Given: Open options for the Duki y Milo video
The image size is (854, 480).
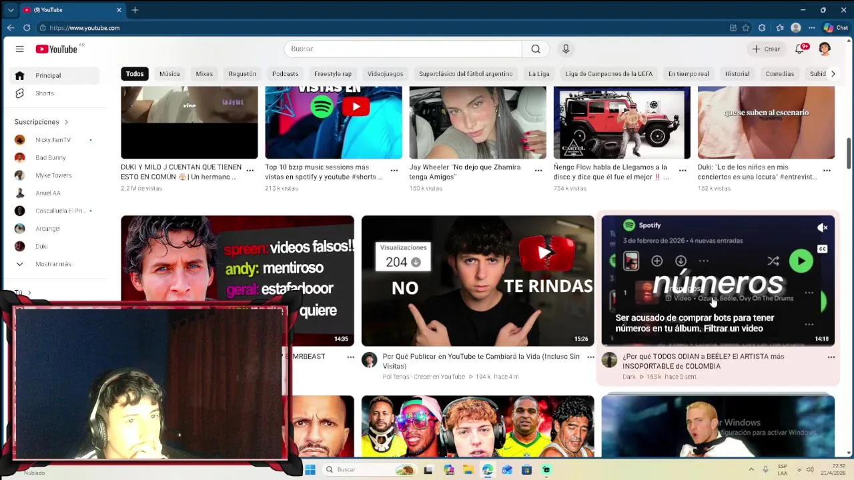Looking at the screenshot, I should pos(250,171).
